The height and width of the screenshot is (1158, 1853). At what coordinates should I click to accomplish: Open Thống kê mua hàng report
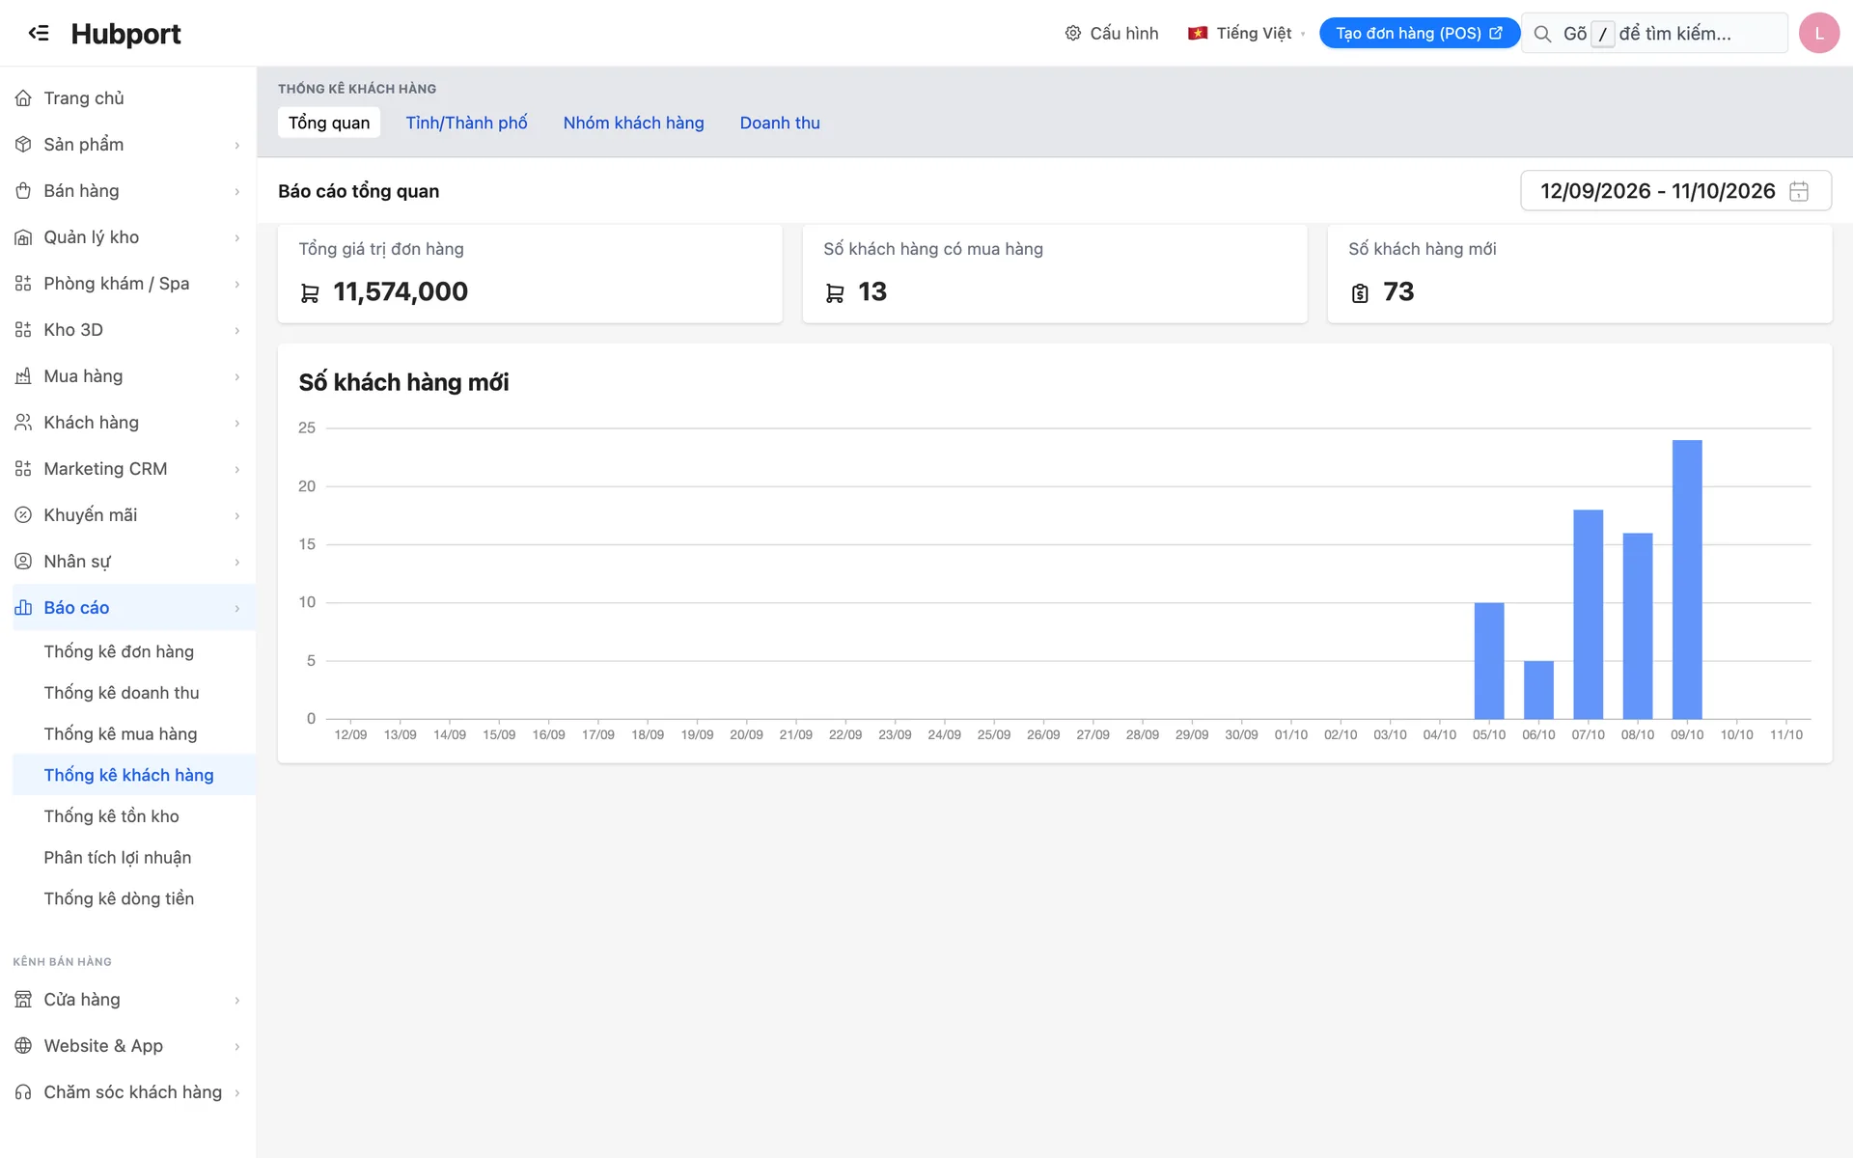tap(121, 734)
